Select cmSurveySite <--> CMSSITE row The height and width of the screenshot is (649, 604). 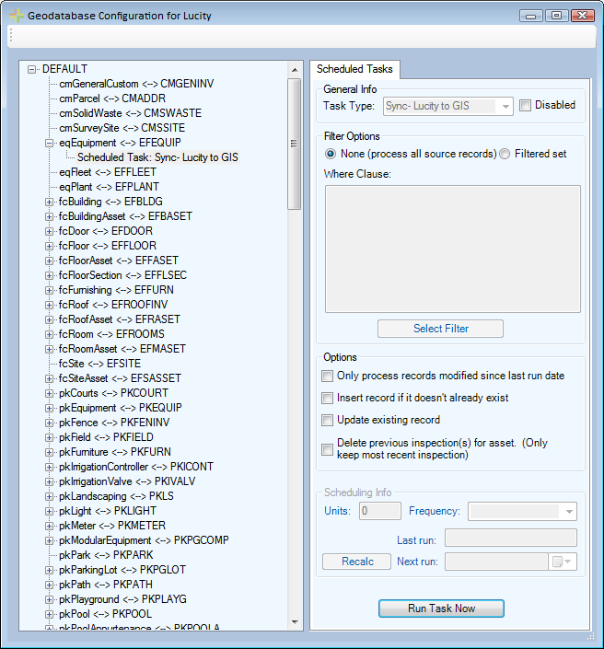(x=122, y=128)
